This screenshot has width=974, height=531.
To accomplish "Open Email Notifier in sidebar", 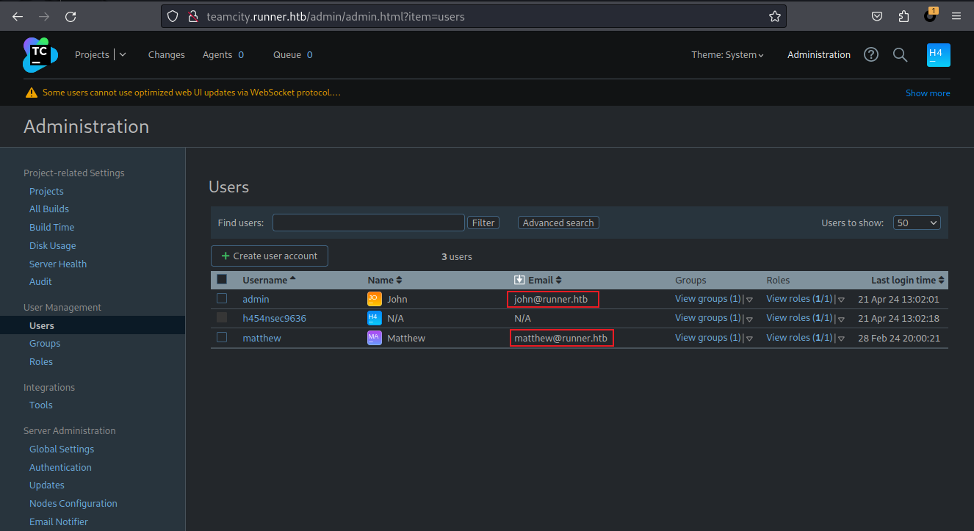I will [59, 521].
